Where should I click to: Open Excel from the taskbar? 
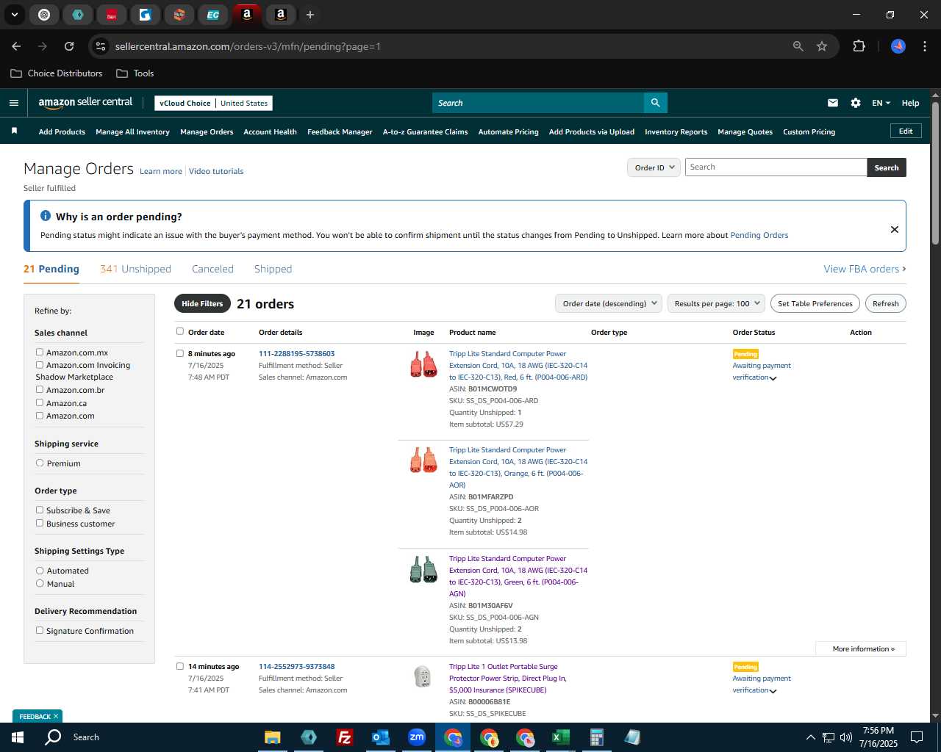point(560,737)
